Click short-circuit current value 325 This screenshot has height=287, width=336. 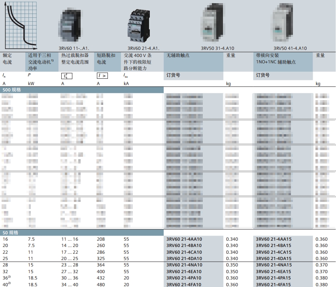pyautogui.click(x=101, y=258)
